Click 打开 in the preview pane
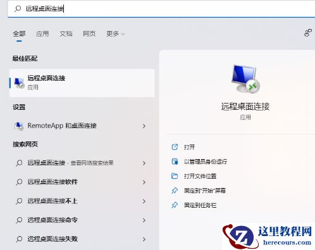Screen dimensions: 315x250 189,147
